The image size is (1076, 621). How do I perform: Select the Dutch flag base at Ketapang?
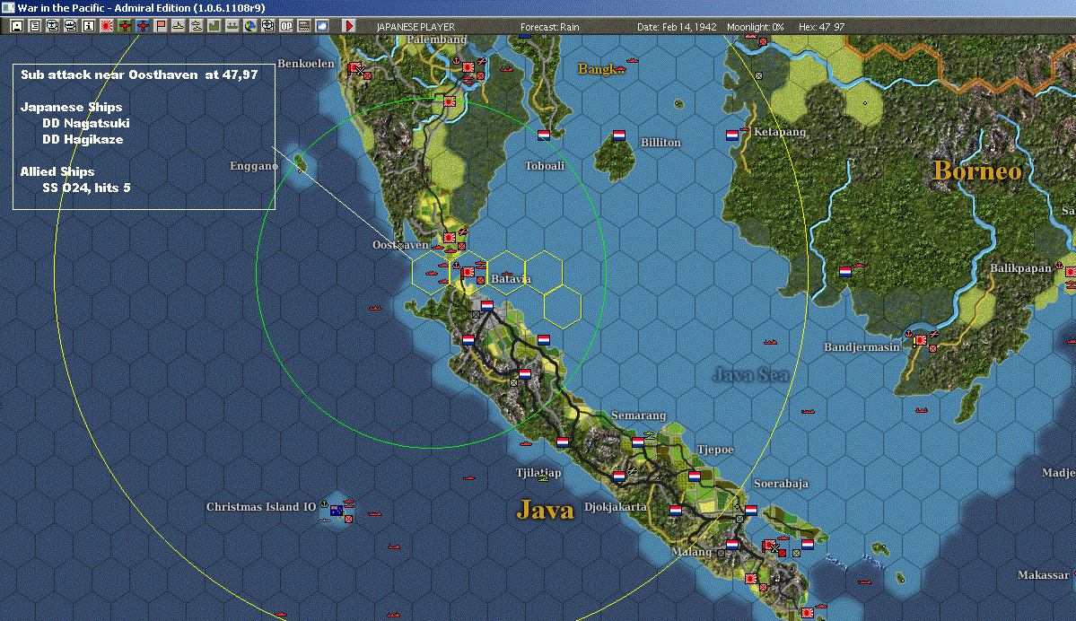pyautogui.click(x=732, y=136)
